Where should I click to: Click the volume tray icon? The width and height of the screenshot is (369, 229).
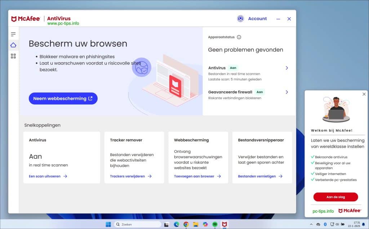337,225
